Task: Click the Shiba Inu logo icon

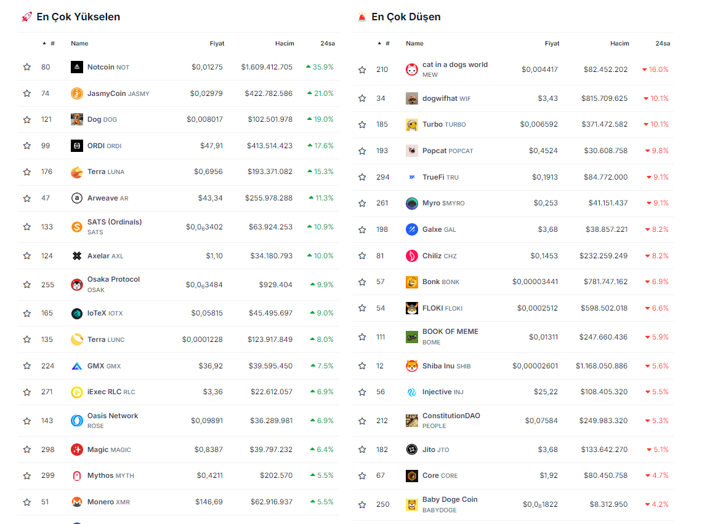Action: point(412,366)
